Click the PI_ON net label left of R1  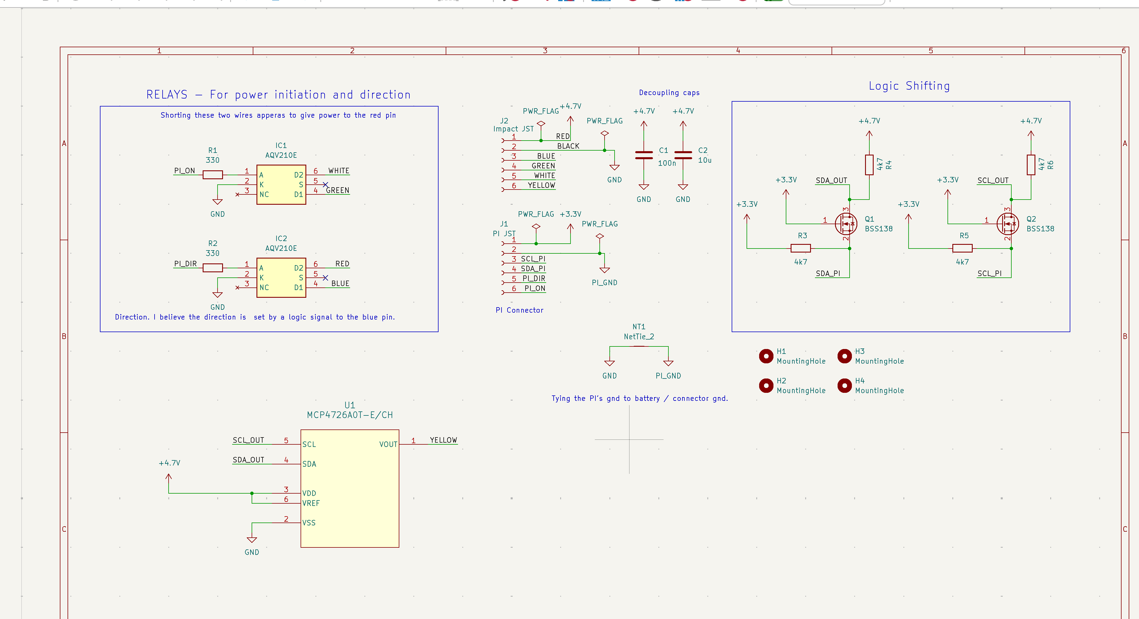point(184,171)
